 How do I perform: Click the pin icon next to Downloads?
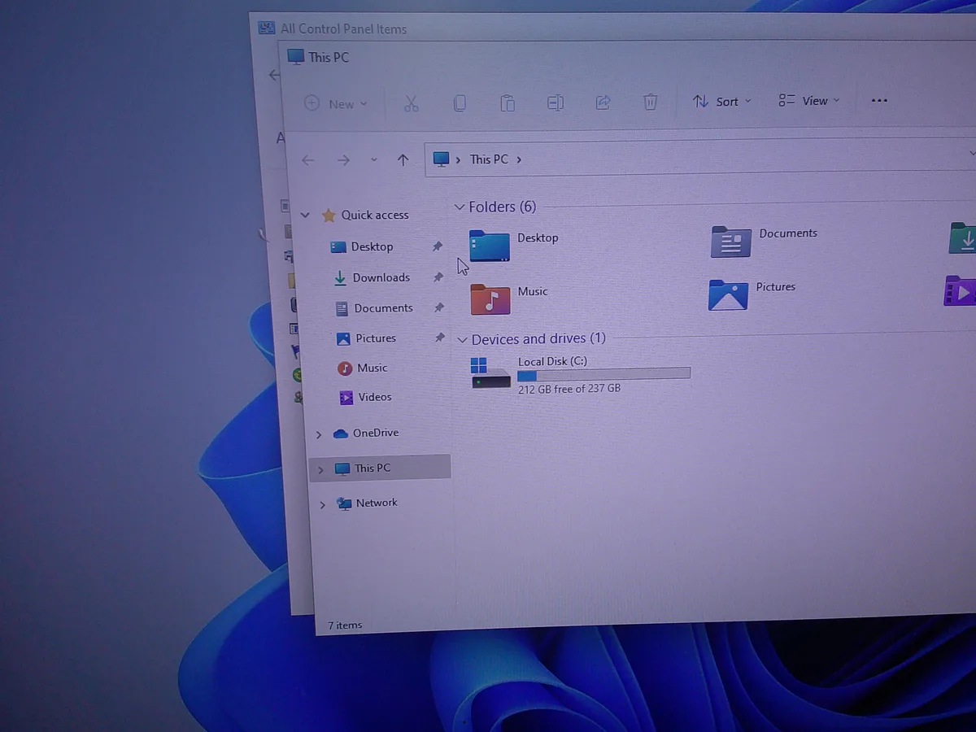point(438,277)
